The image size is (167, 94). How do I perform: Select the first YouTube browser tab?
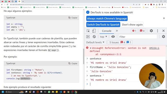pyautogui.click(x=2, y=2)
